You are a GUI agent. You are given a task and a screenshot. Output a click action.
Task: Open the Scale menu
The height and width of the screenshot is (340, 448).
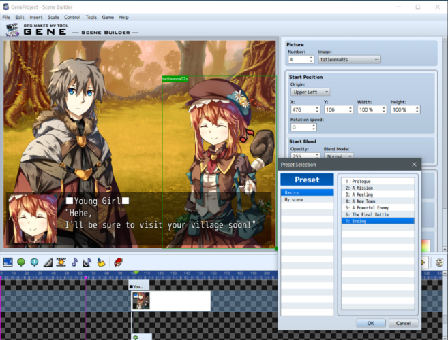(x=53, y=18)
